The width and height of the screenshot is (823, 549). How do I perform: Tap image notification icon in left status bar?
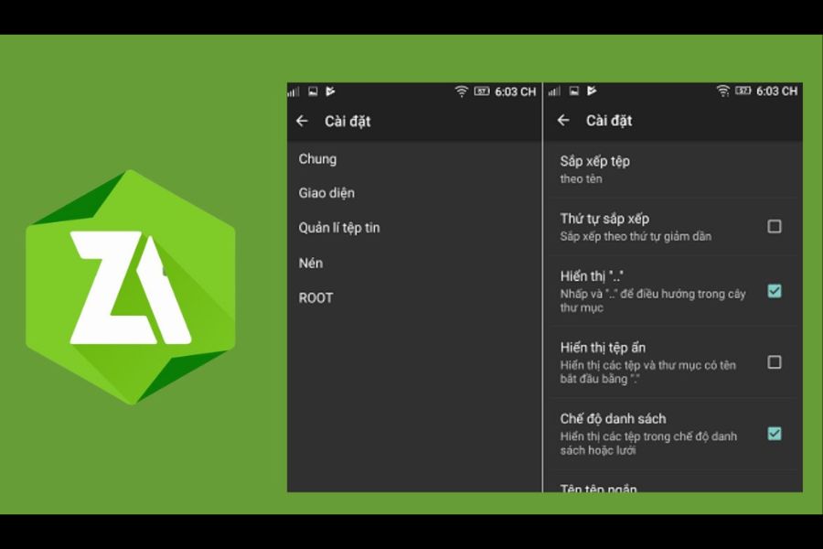pyautogui.click(x=313, y=91)
